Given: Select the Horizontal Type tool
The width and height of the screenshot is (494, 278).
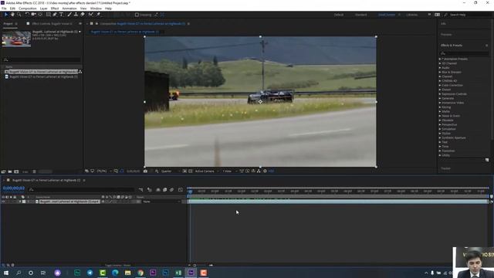Looking at the screenshot, I should 62,15.
